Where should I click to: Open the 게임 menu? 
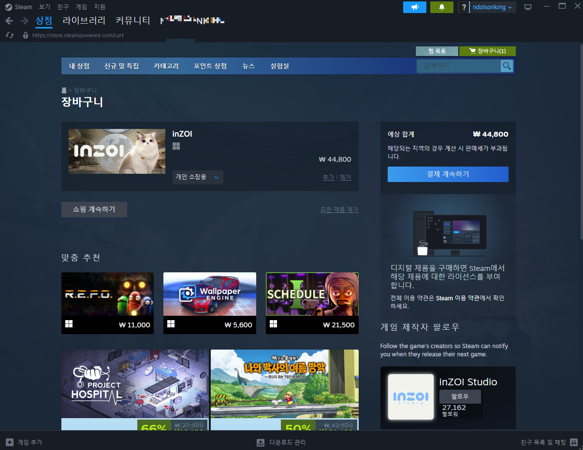(81, 7)
